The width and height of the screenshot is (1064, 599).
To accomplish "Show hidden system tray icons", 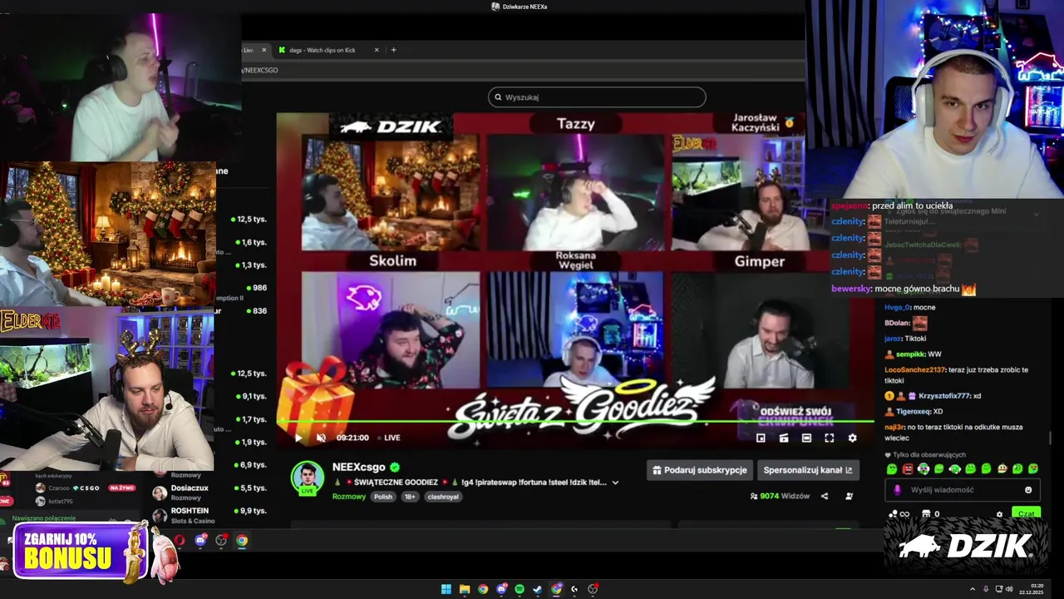I will [x=973, y=589].
